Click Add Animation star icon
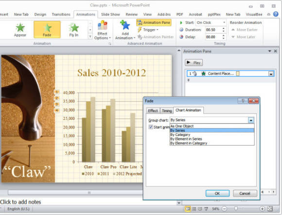Viewport: 282px width, 215px height. [125, 25]
